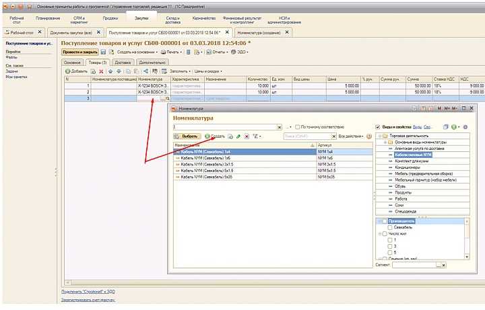Expand the Цены и скидки dropdown
This screenshot has width=485, height=310.
pyautogui.click(x=208, y=71)
